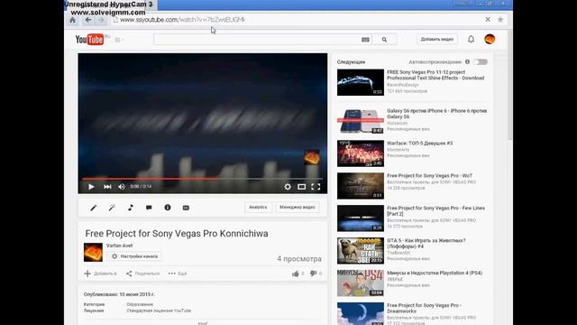The image size is (577, 325).
Task: Click the Следующее up-next heading
Action: 351,62
